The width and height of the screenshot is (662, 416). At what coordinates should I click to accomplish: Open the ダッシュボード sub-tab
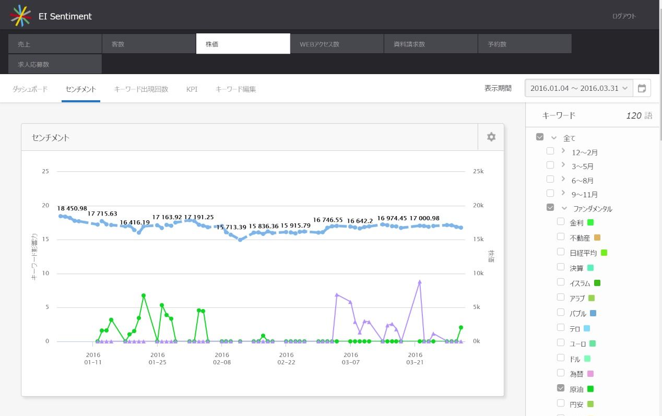30,89
